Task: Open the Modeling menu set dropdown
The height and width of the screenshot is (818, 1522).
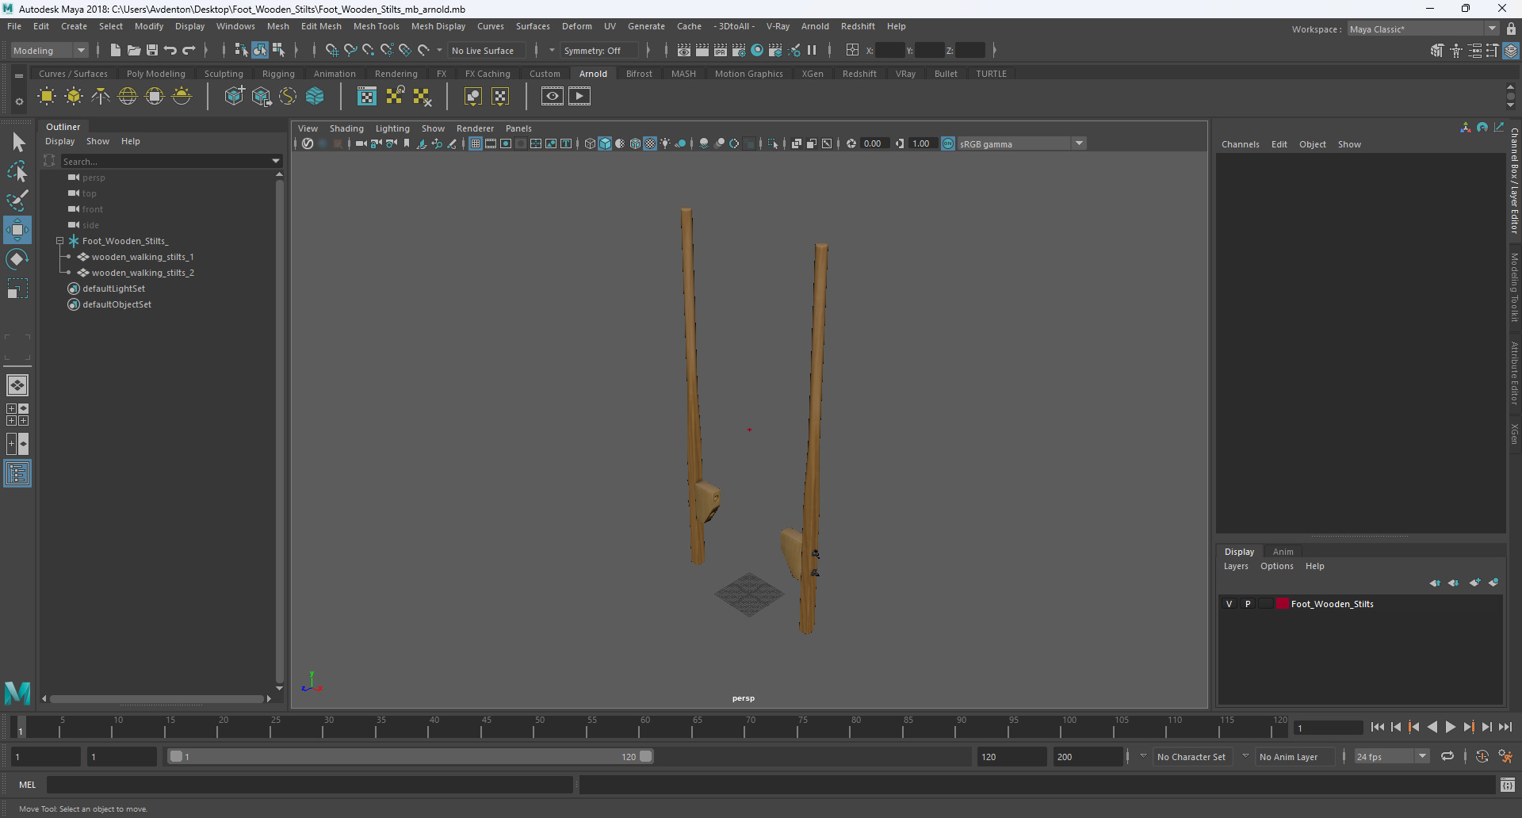Action: (49, 50)
